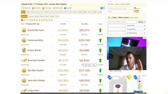Close the MSI Gaming ad

click(x=145, y=38)
